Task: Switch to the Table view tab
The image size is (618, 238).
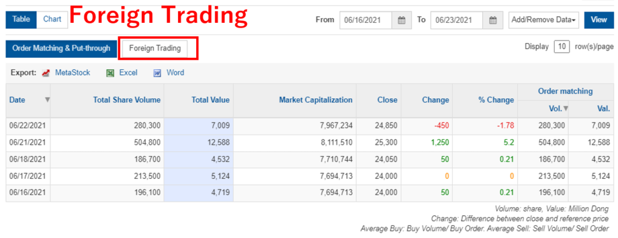Action: pyautogui.click(x=21, y=20)
